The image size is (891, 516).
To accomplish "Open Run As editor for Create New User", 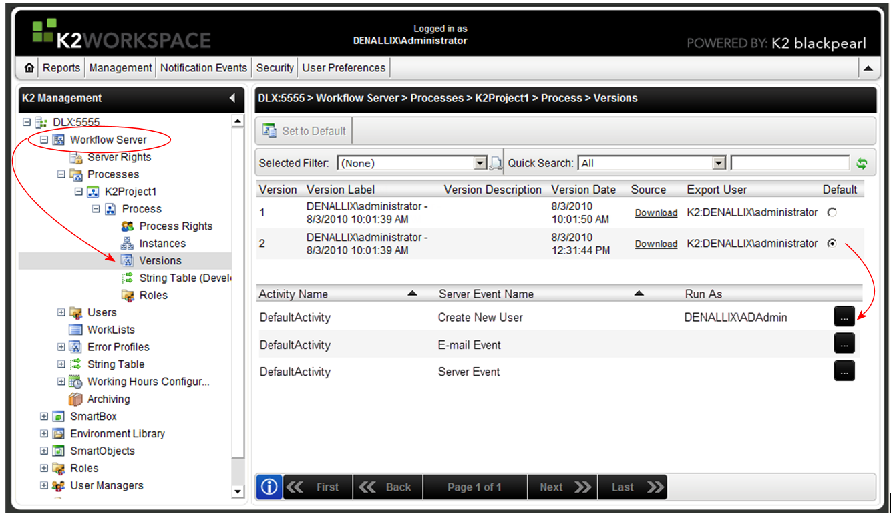I will click(844, 317).
